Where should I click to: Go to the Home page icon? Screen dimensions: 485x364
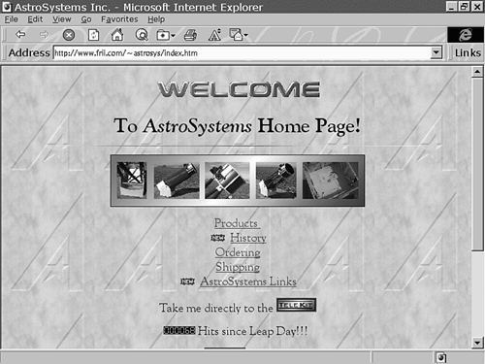[x=117, y=35]
